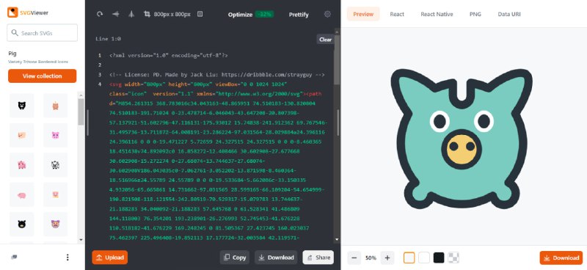The height and width of the screenshot is (270, 587).
Task: Select the purple-eared pig face thumbnail
Action: [56, 224]
